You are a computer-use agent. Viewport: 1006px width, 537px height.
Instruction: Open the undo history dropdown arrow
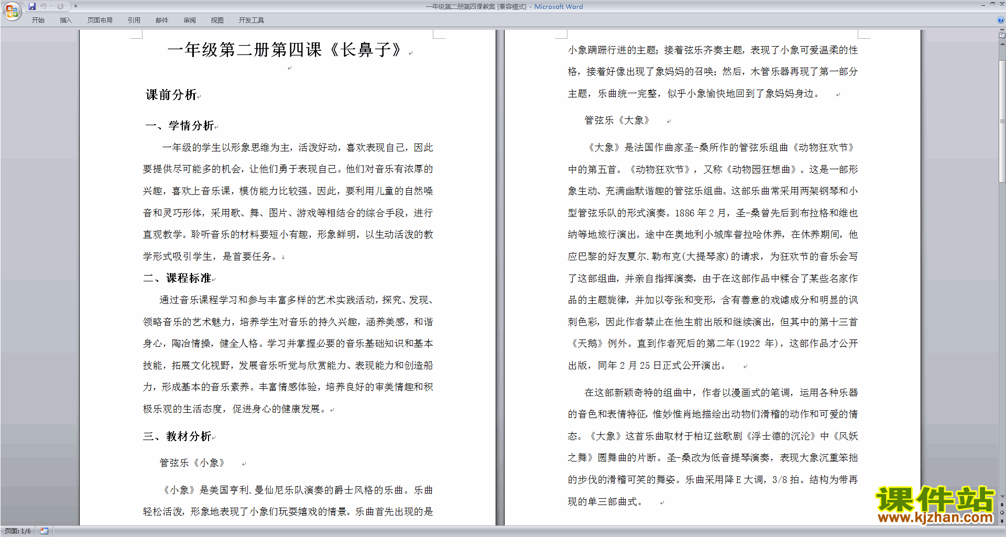(51, 6)
